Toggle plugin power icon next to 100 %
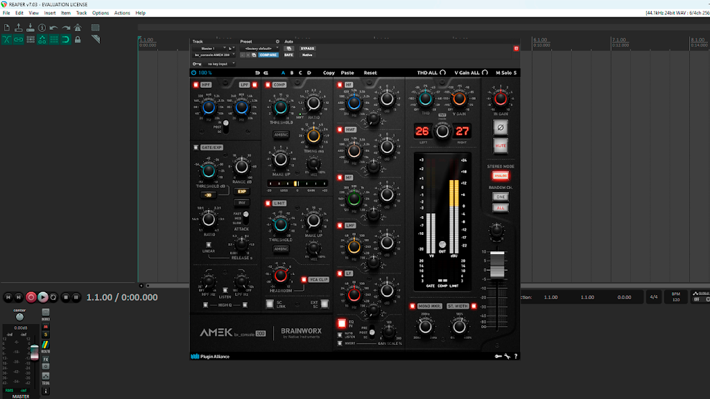This screenshot has height=399, width=710. pos(194,73)
